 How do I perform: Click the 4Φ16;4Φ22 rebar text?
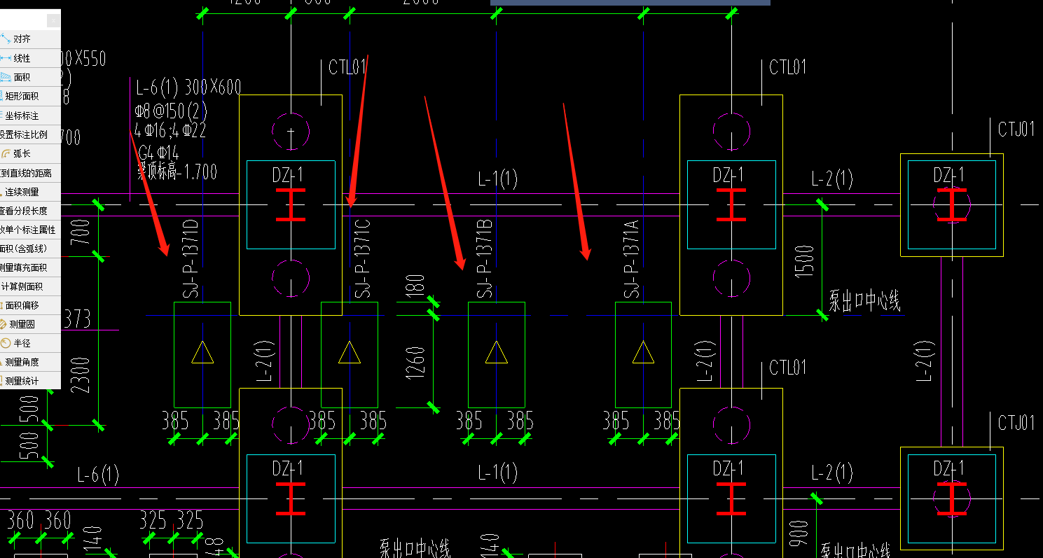(172, 131)
